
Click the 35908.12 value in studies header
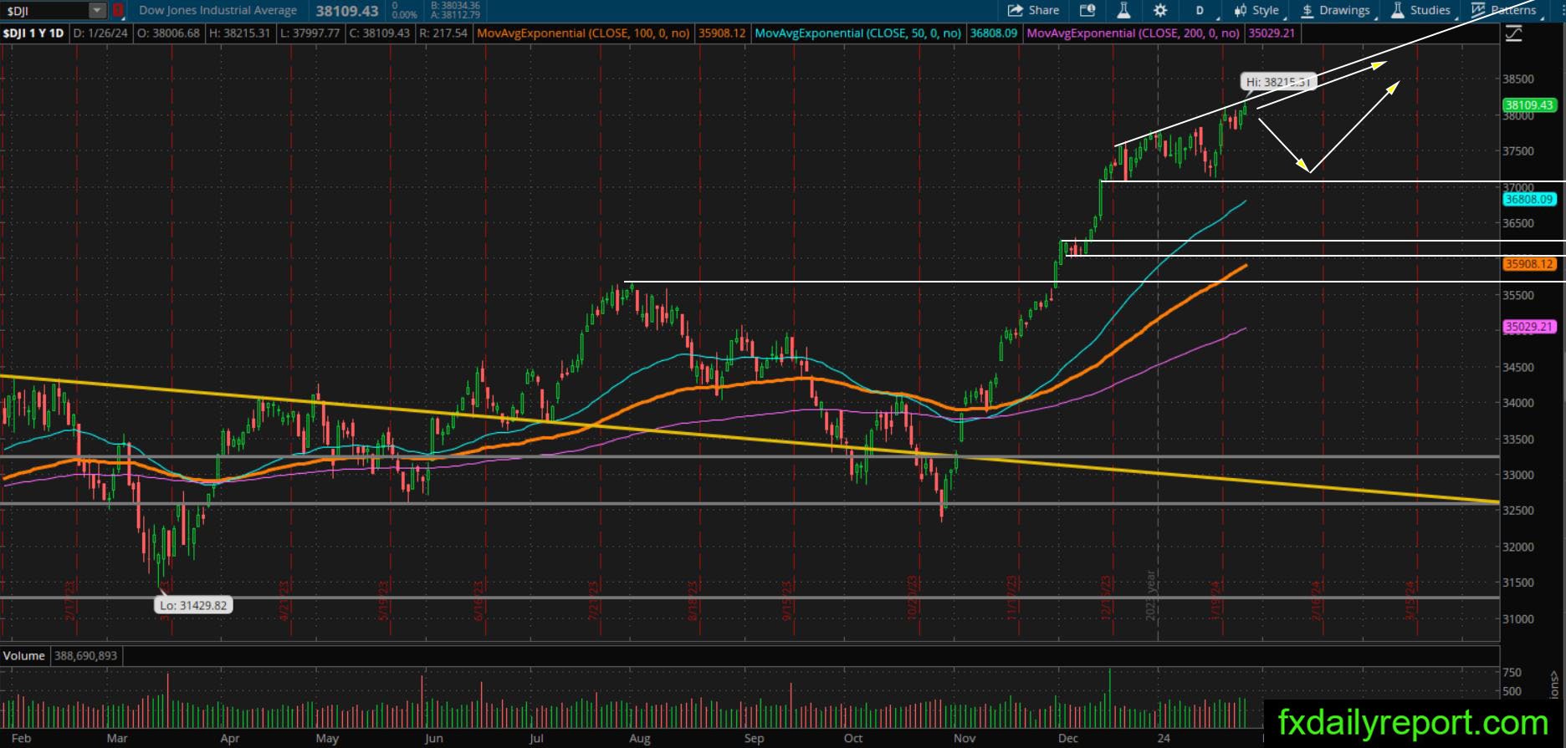coord(722,33)
